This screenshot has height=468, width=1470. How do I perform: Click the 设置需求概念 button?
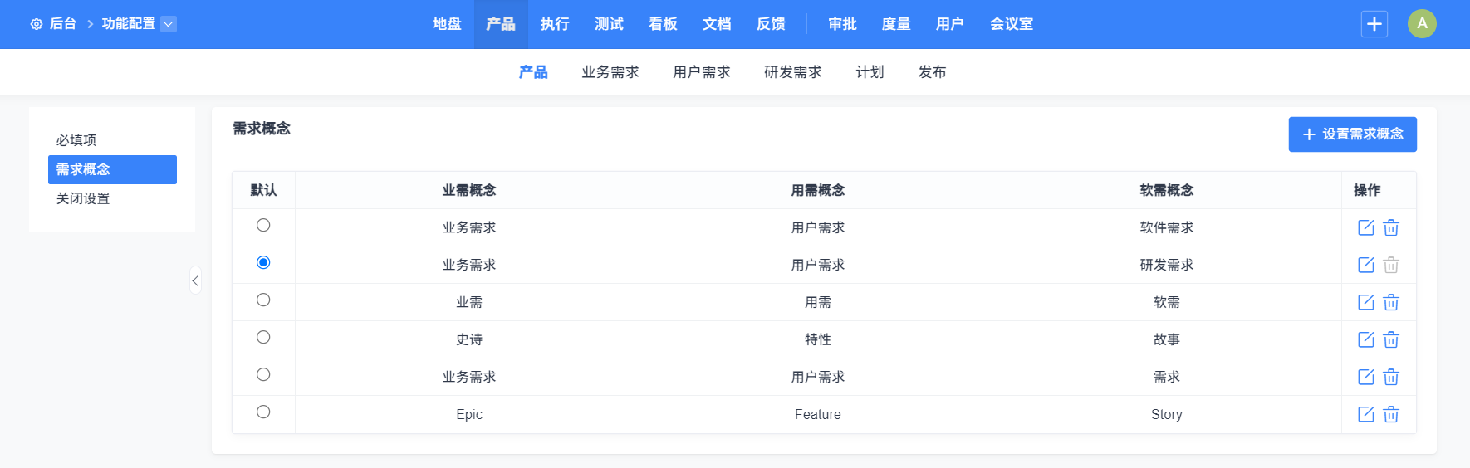pyautogui.click(x=1352, y=134)
